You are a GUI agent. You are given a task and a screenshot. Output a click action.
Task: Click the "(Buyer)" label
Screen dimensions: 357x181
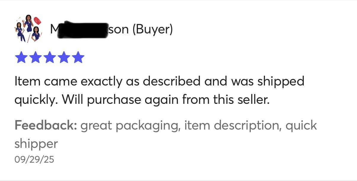(x=152, y=29)
